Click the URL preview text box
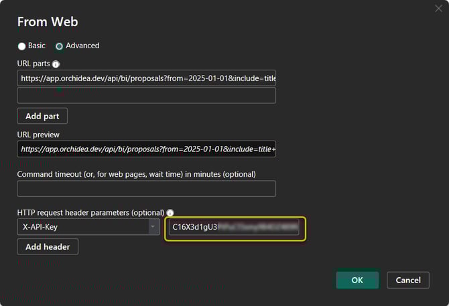This screenshot has height=306, width=449. (146, 149)
